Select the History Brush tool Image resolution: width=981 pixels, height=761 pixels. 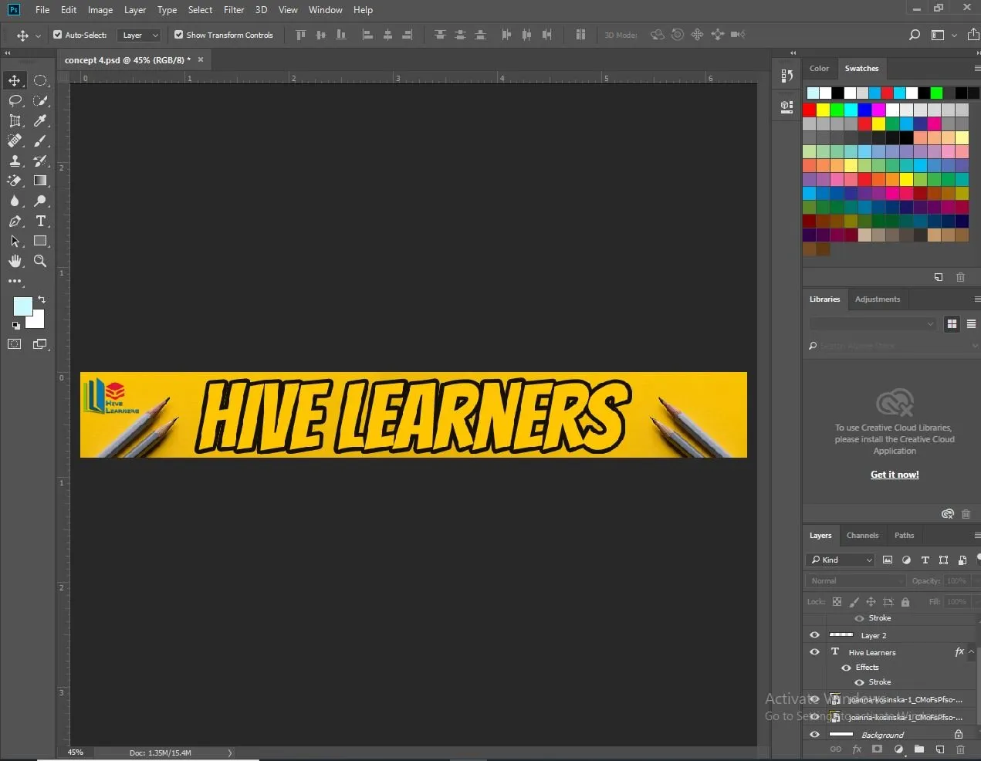coord(40,161)
